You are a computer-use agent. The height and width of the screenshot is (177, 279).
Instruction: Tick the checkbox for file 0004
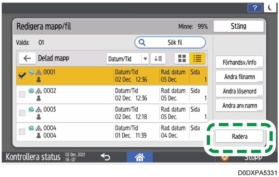click(x=22, y=132)
